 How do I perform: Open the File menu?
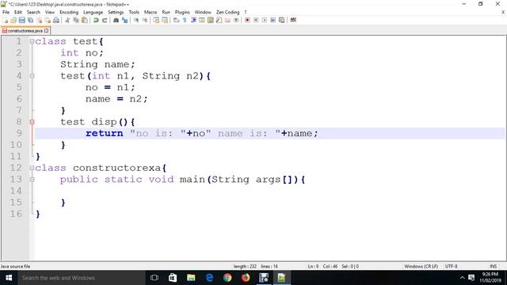coord(6,13)
